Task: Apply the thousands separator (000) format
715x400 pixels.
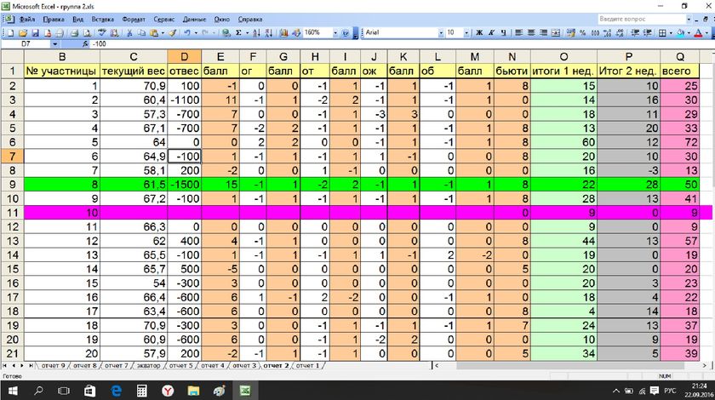Action: pos(595,33)
